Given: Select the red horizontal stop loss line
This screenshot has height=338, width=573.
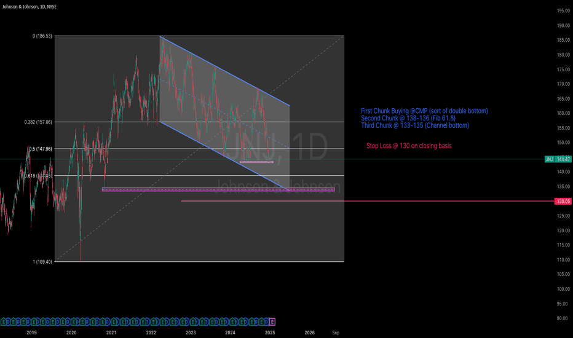Looking at the screenshot, I should (368, 201).
